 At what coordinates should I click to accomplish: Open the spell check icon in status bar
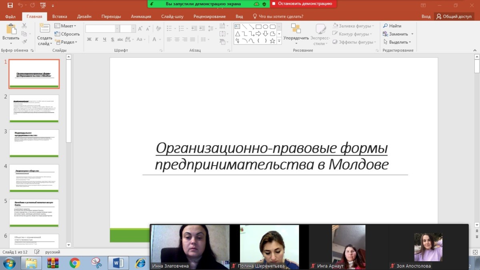pos(37,252)
